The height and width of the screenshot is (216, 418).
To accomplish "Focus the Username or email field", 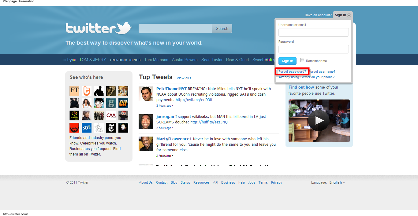I will [x=314, y=32].
